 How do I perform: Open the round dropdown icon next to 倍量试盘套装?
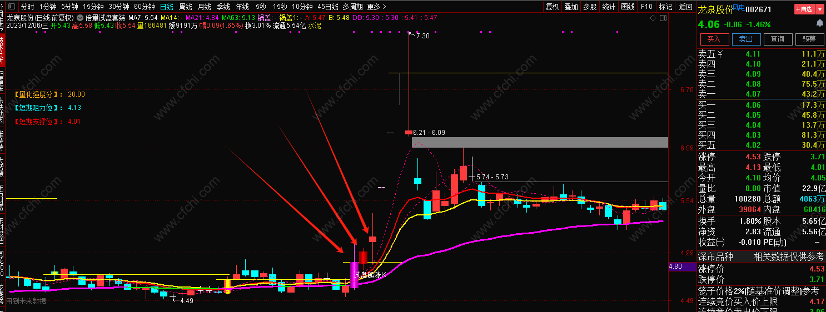point(80,18)
